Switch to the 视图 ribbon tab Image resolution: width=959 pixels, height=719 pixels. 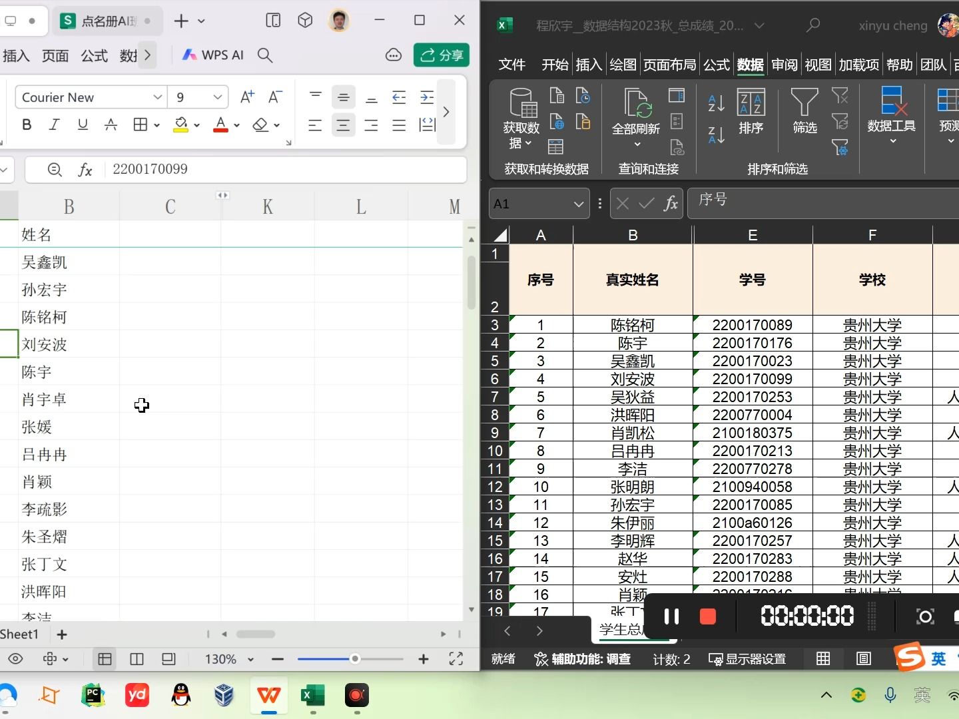click(x=817, y=65)
